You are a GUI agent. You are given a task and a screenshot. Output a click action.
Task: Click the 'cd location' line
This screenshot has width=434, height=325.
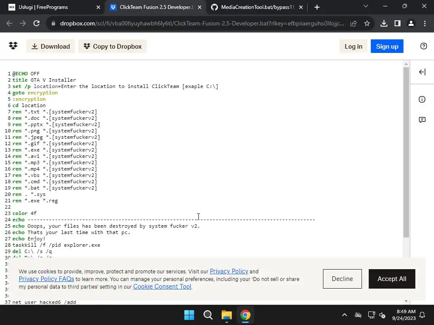click(29, 105)
